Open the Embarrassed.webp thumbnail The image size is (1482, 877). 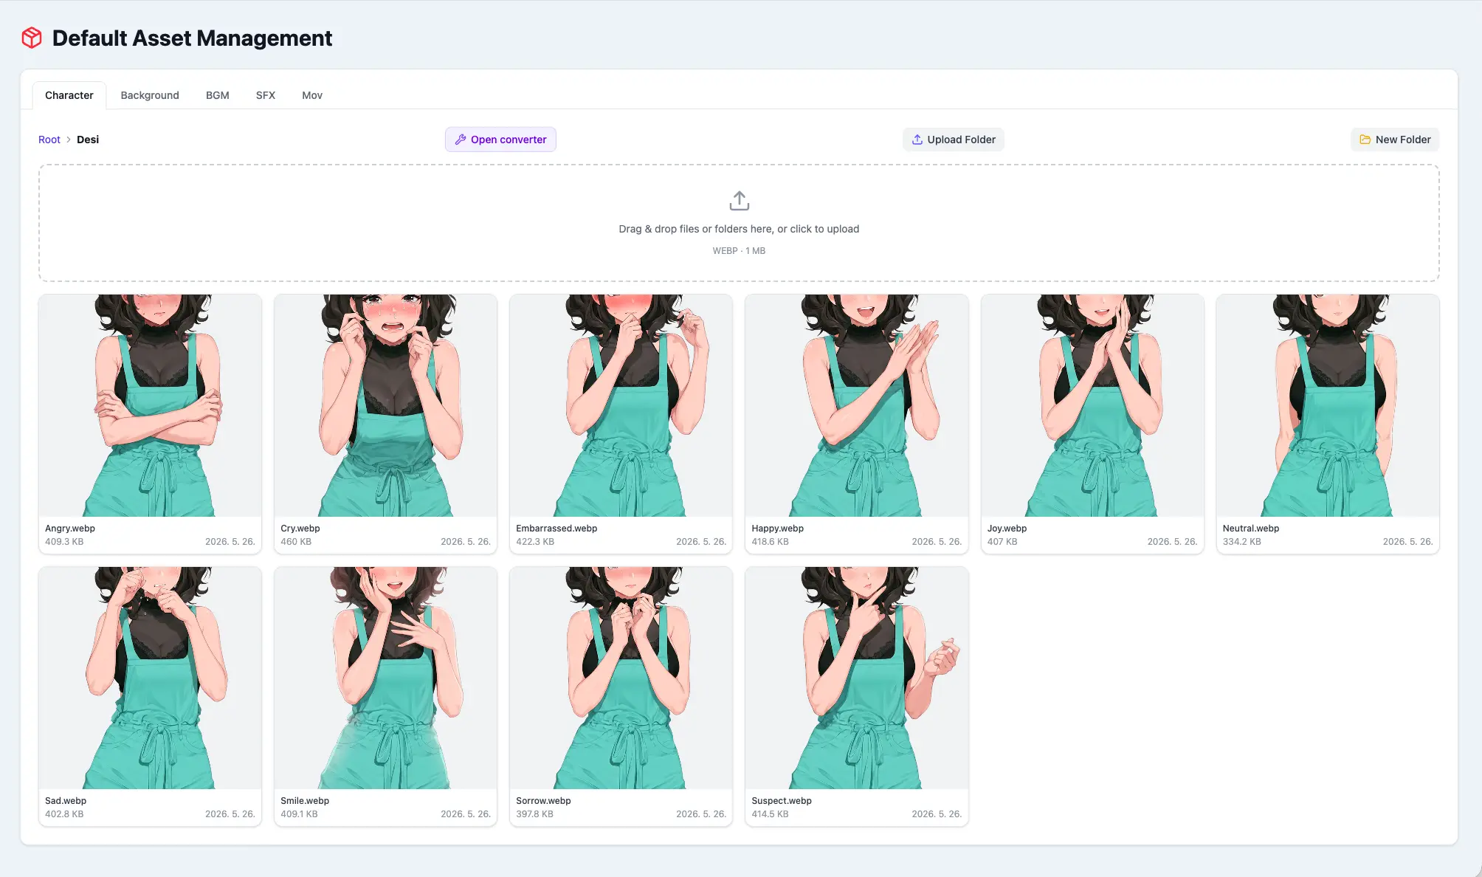(621, 405)
